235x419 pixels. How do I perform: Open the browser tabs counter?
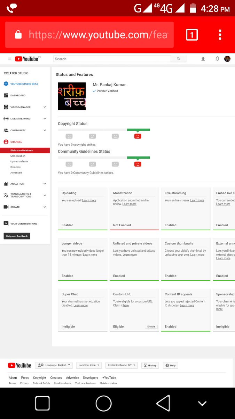coord(192,35)
